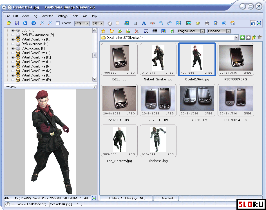The height and width of the screenshot is (210, 266).
Task: Print the image with the printer icon
Action: 207,23
